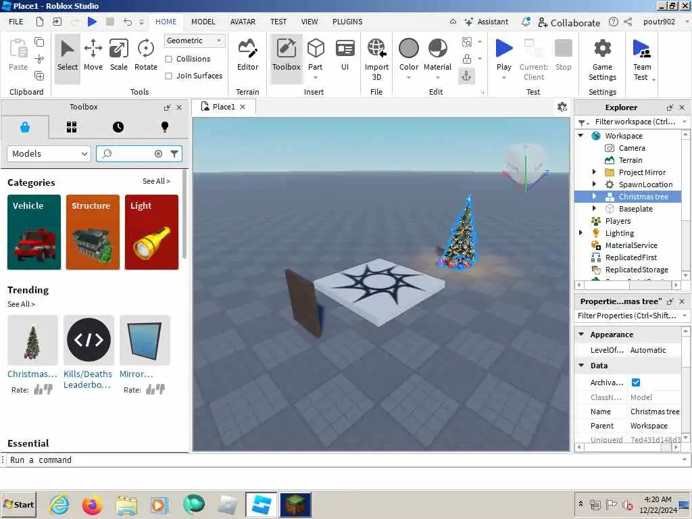
Task: Click the Lock tool icon
Action: point(466,59)
